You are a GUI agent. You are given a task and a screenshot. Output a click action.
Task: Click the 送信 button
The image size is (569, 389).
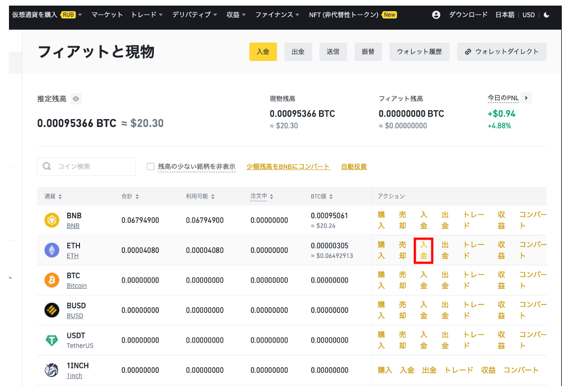click(x=333, y=51)
